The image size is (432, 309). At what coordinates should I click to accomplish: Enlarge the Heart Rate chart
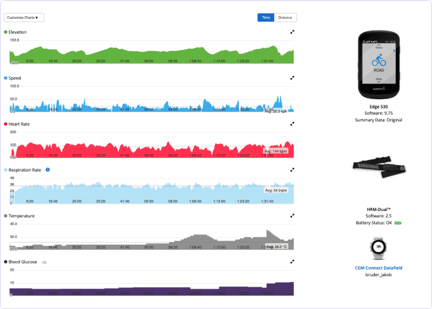292,123
